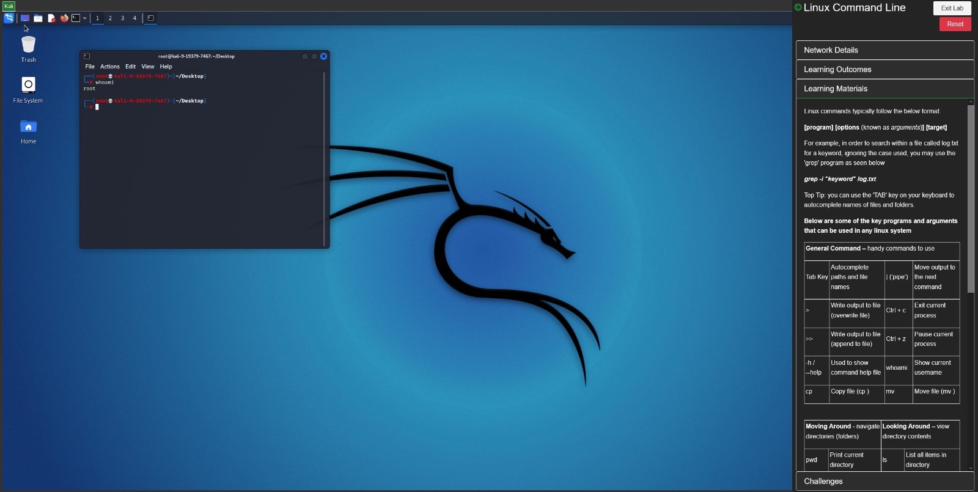The image size is (978, 492).
Task: Click the scroll down arrow in materials panel
Action: coord(971,468)
